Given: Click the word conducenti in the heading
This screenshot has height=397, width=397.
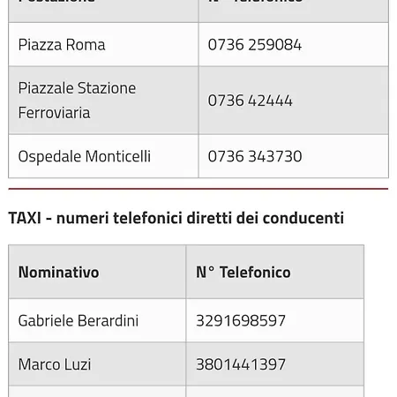Looking at the screenshot, I should click(303, 218).
